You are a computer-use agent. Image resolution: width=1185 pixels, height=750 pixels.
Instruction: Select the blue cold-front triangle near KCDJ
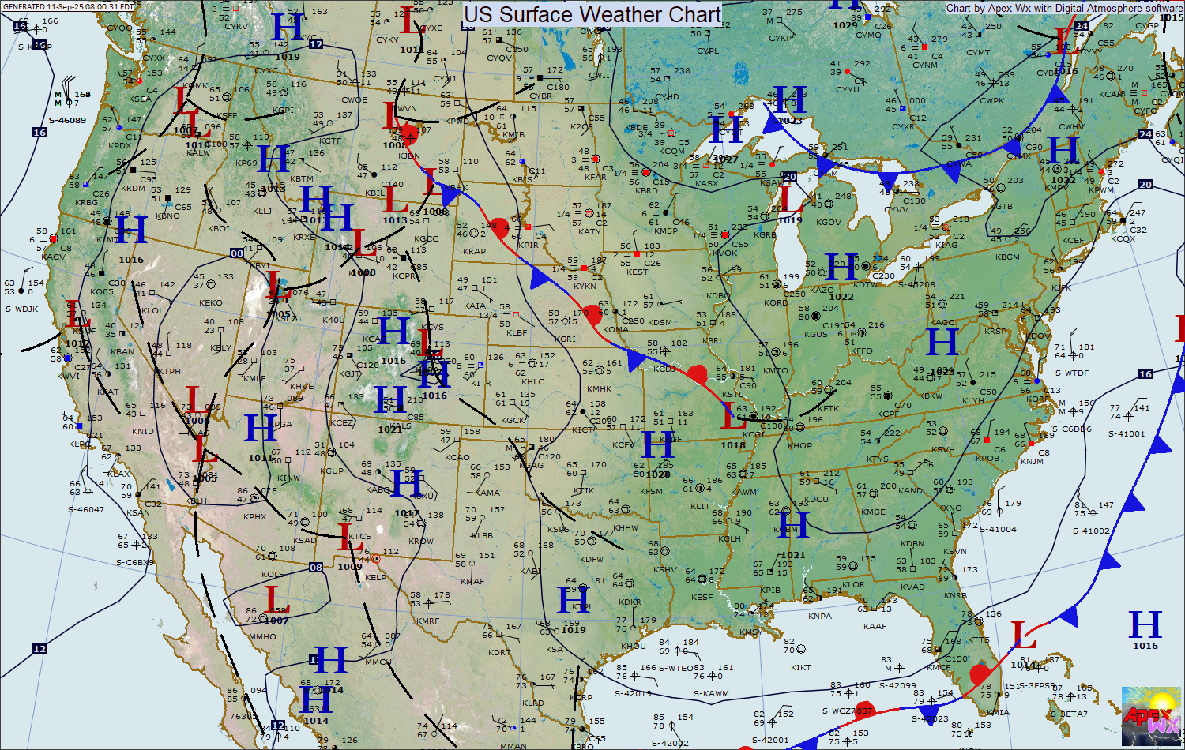point(636,360)
